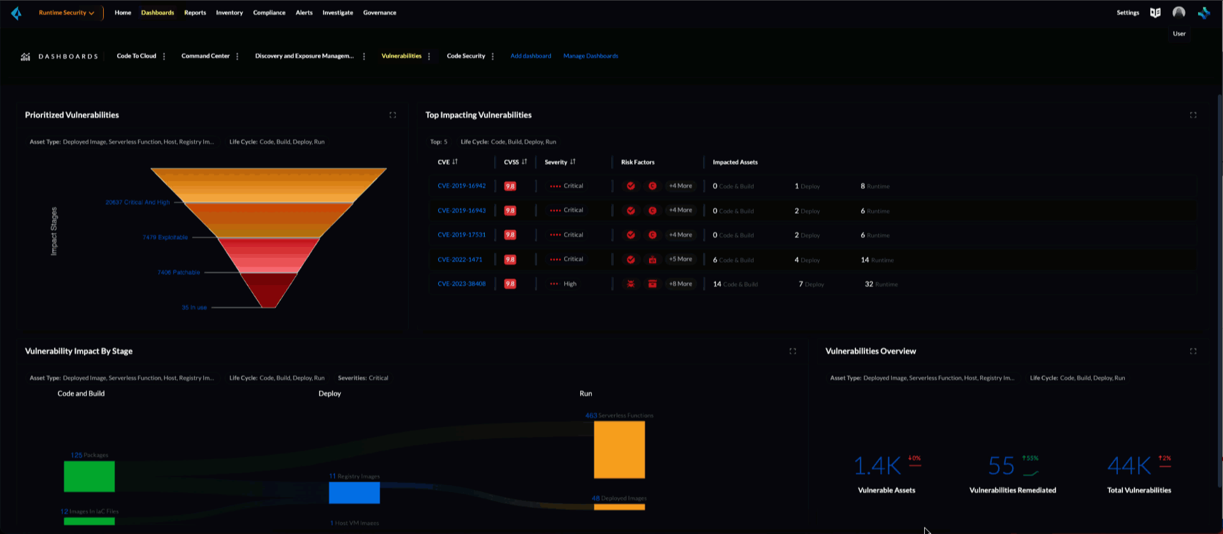The image size is (1223, 534).
Task: Click the '35 In use' funnel label
Action: pos(194,307)
